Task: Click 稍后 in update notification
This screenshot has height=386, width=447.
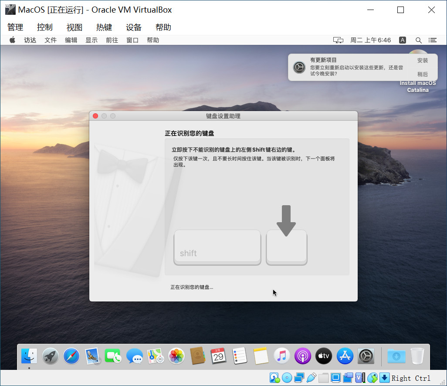Action: coord(423,74)
